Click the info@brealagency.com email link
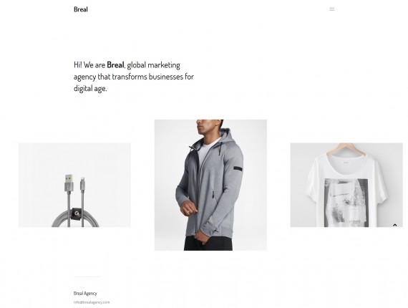Viewport: 408px width, 308px height. (92, 302)
